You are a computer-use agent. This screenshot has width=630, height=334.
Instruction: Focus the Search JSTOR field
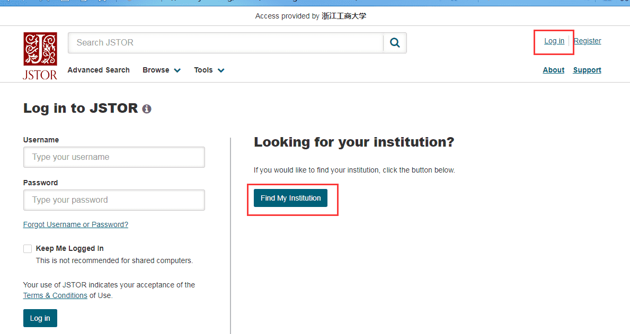[225, 43]
